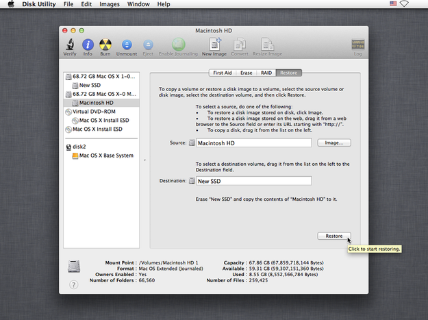Select Virtual DVD-ROM in sidebar

coord(101,112)
